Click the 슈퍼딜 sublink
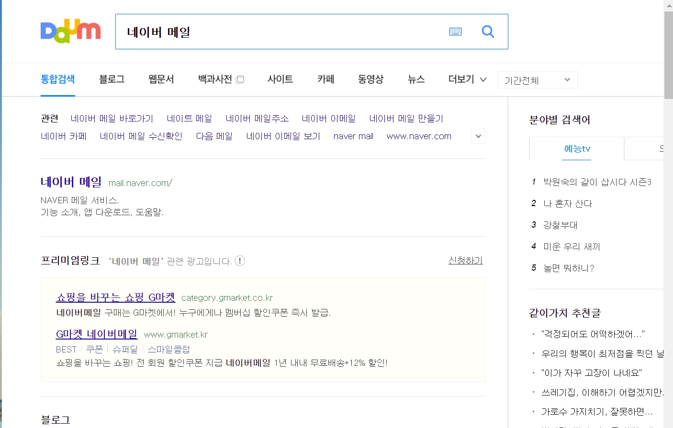The width and height of the screenshot is (673, 428). pyautogui.click(x=125, y=350)
